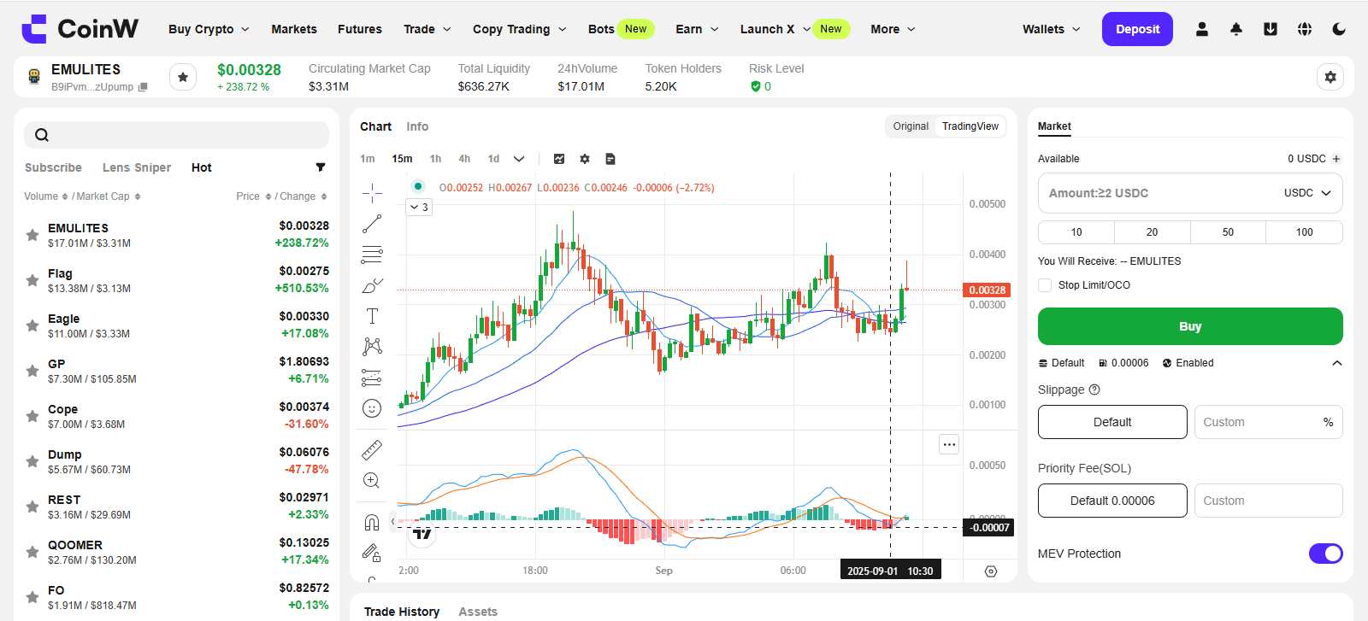Select the trend line drawing tool
1368x621 pixels.
tap(372, 224)
